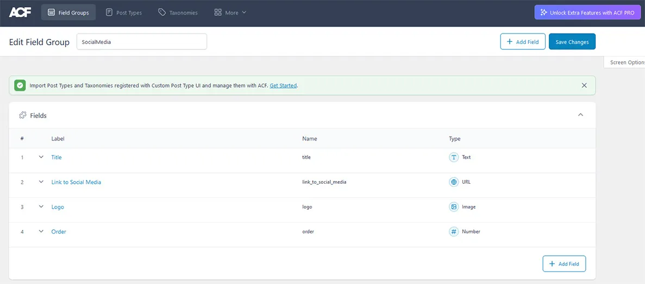Expand the Link to Social Media chevron
Image resolution: width=645 pixels, height=284 pixels.
point(41,182)
